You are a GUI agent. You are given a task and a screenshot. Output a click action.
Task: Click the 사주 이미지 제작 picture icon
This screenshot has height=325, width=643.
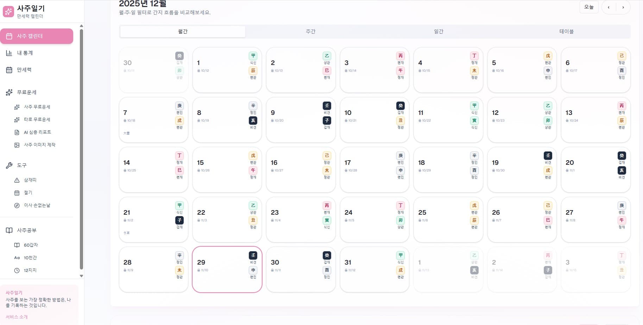tap(17, 145)
